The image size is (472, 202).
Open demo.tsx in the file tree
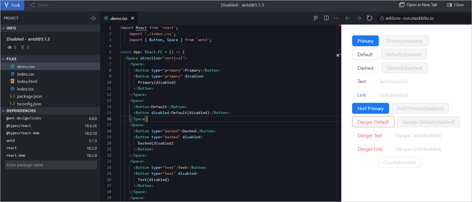pyautogui.click(x=50, y=66)
